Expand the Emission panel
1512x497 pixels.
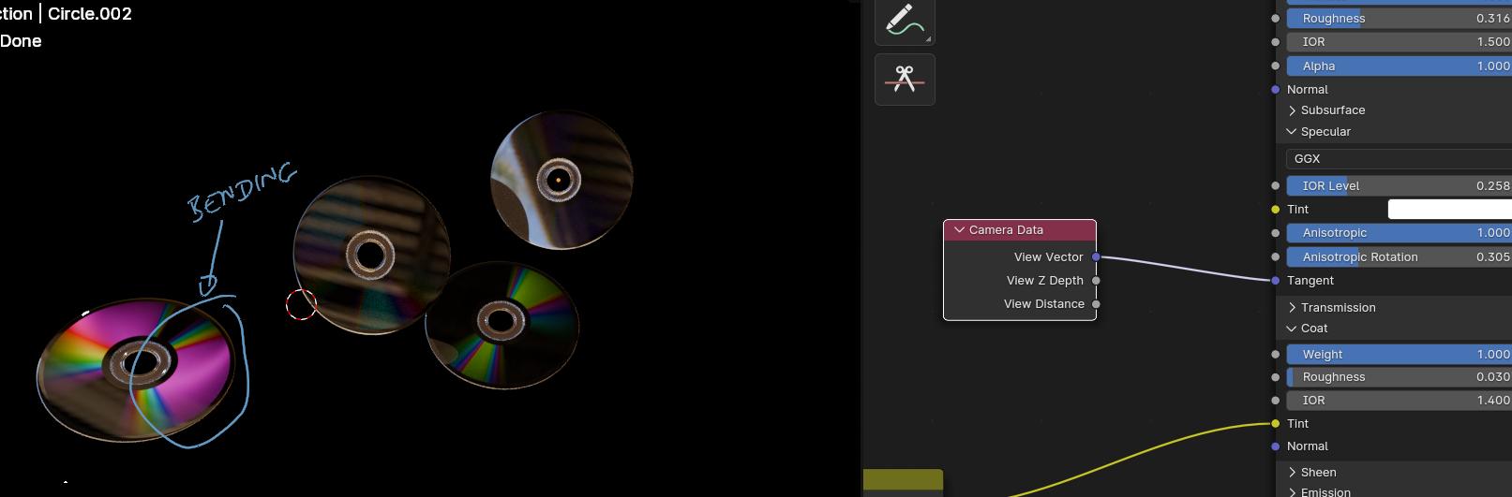(1293, 492)
